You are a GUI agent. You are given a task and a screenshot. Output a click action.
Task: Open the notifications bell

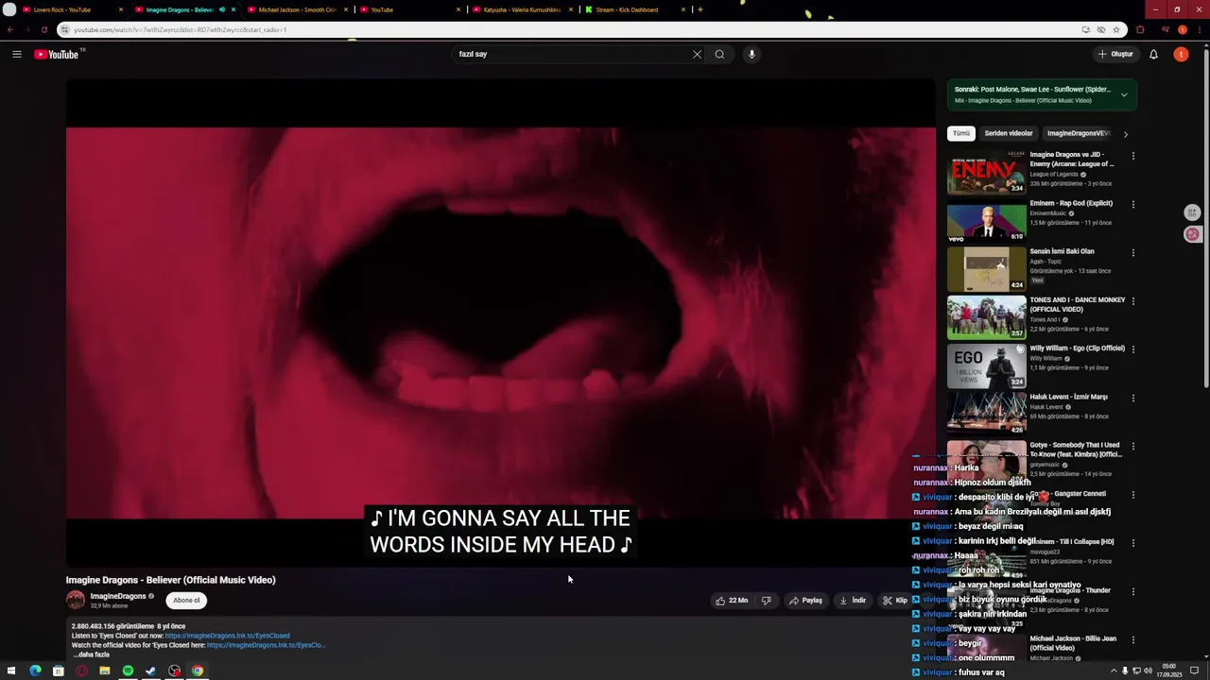(1153, 54)
